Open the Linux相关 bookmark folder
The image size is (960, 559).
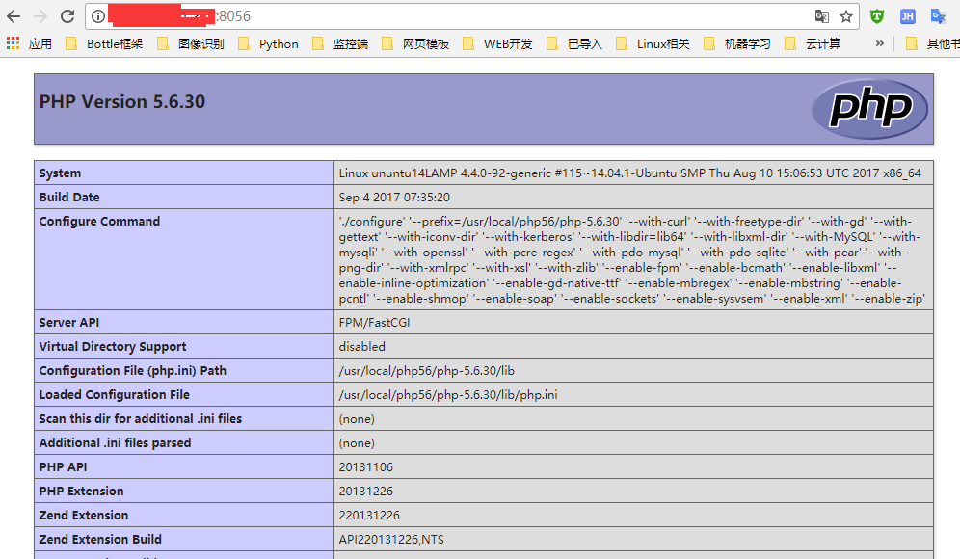pyautogui.click(x=653, y=43)
